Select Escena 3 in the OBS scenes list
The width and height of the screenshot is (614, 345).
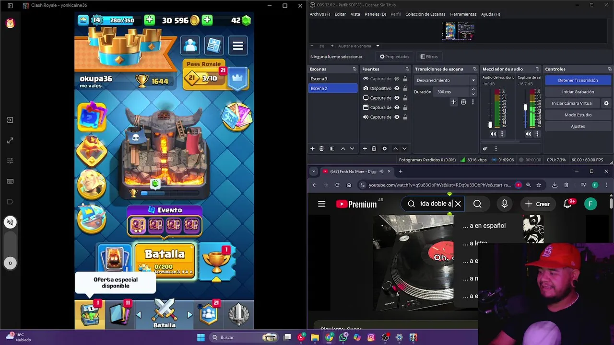333,79
